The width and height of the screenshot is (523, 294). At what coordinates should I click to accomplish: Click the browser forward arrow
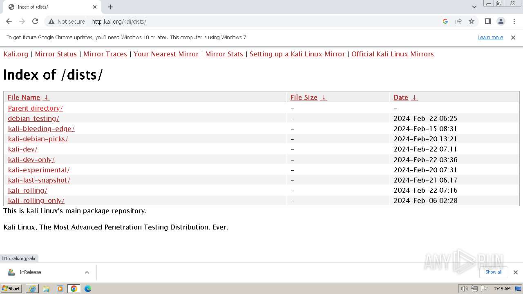pos(22,21)
